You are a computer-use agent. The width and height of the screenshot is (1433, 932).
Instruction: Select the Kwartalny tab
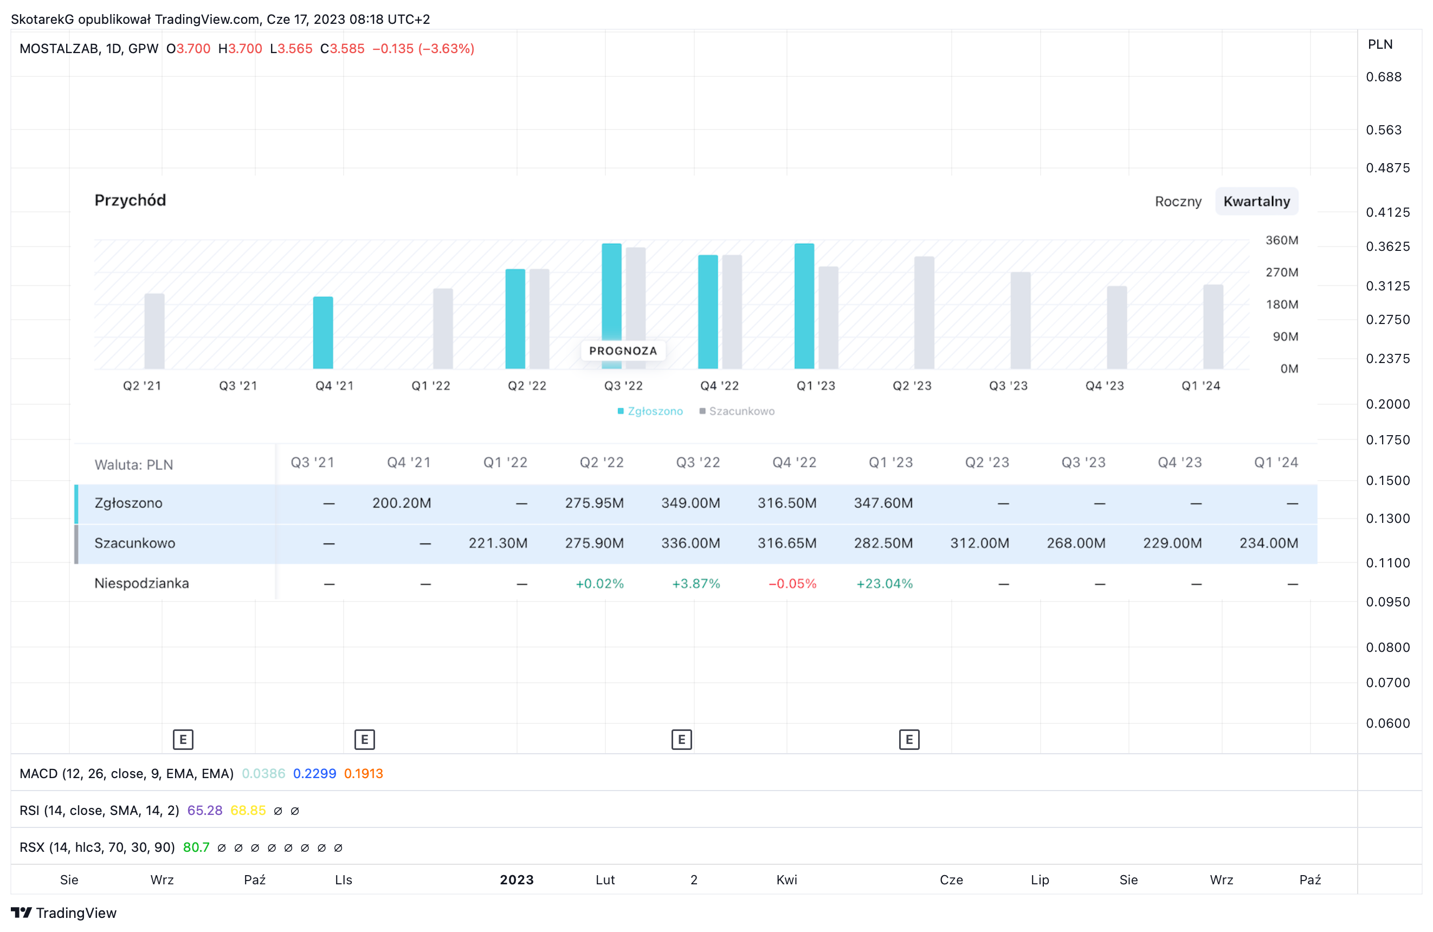click(1256, 201)
